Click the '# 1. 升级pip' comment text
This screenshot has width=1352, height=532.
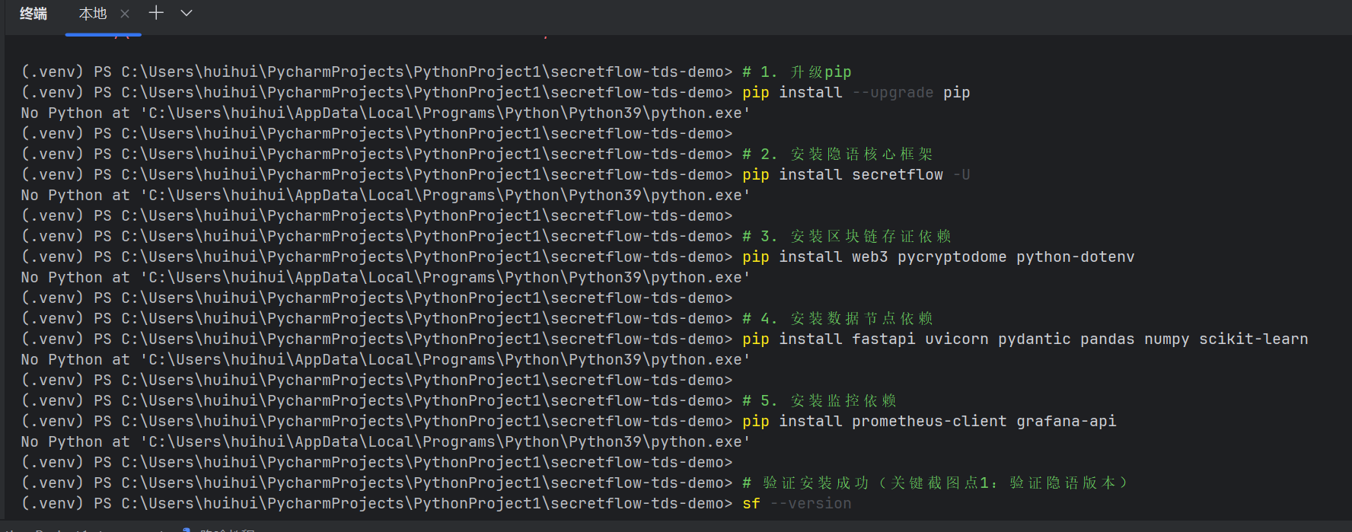tap(796, 72)
